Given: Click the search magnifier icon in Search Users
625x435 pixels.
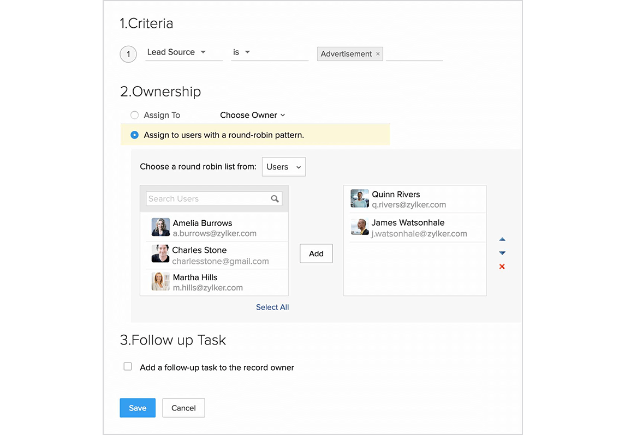Looking at the screenshot, I should [x=275, y=198].
